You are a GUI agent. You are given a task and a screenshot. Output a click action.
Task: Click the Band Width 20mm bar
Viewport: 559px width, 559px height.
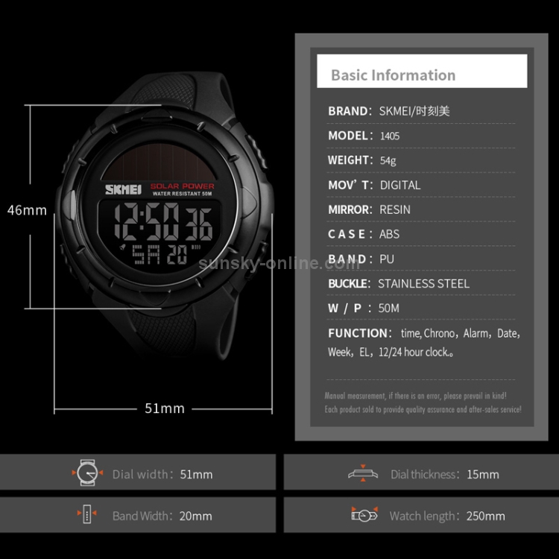pyautogui.click(x=138, y=515)
